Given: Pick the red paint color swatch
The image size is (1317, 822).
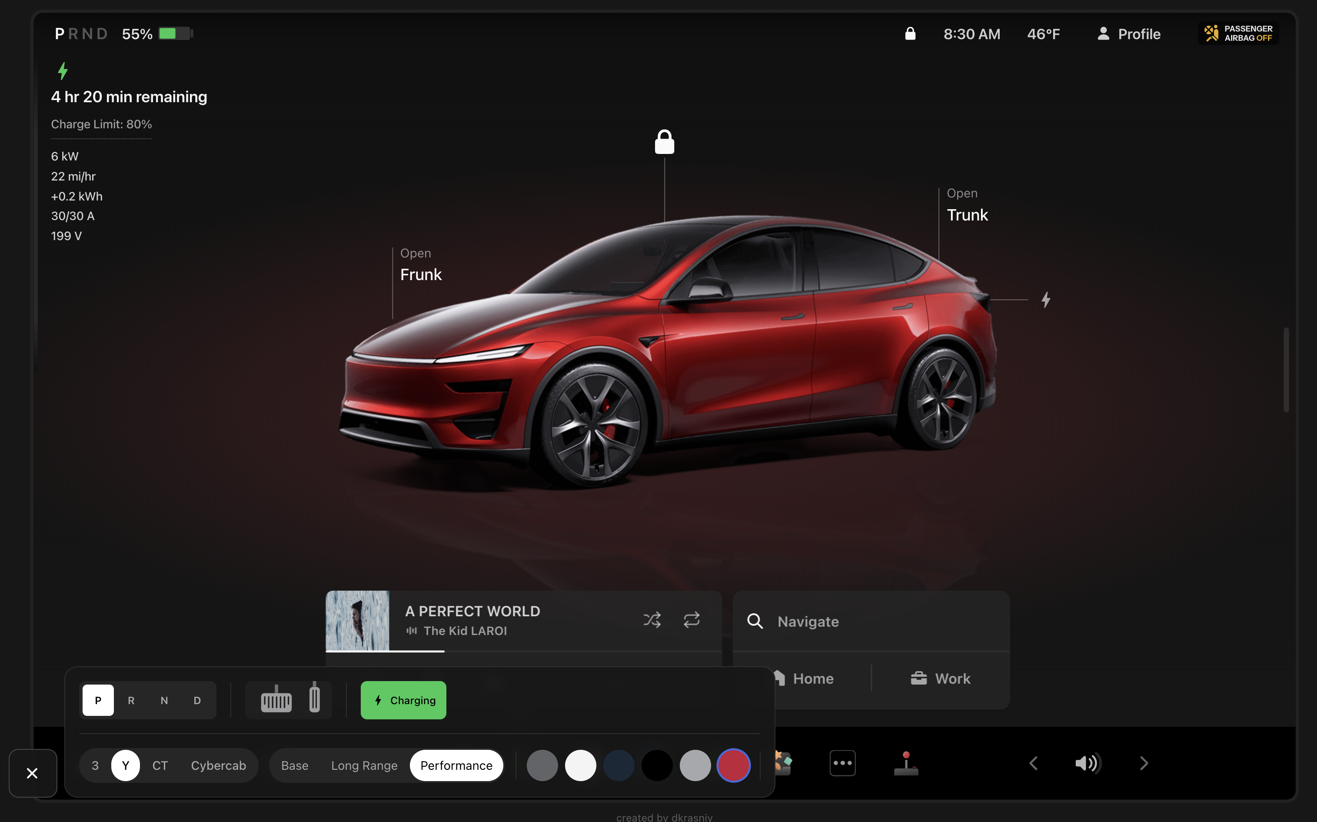Looking at the screenshot, I should point(734,765).
